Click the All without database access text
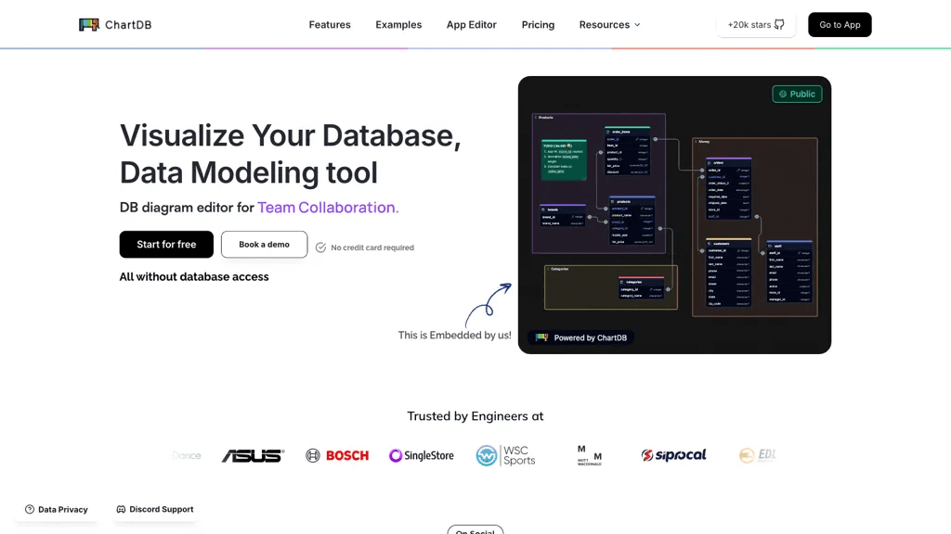This screenshot has width=951, height=534. [194, 276]
